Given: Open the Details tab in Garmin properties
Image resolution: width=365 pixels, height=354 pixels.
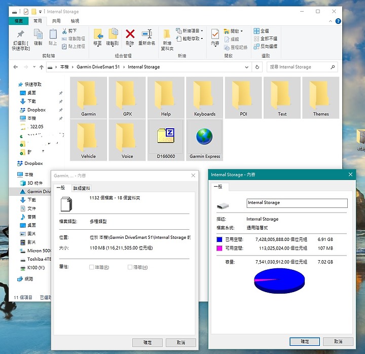Looking at the screenshot, I should pos(82,188).
